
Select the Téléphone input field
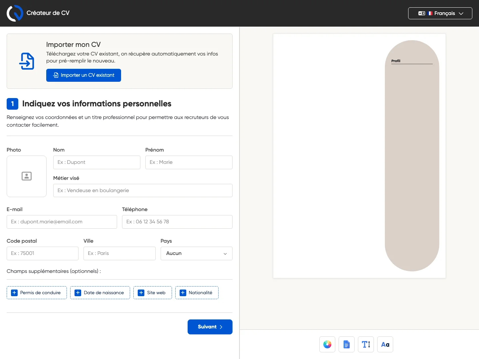click(x=177, y=222)
